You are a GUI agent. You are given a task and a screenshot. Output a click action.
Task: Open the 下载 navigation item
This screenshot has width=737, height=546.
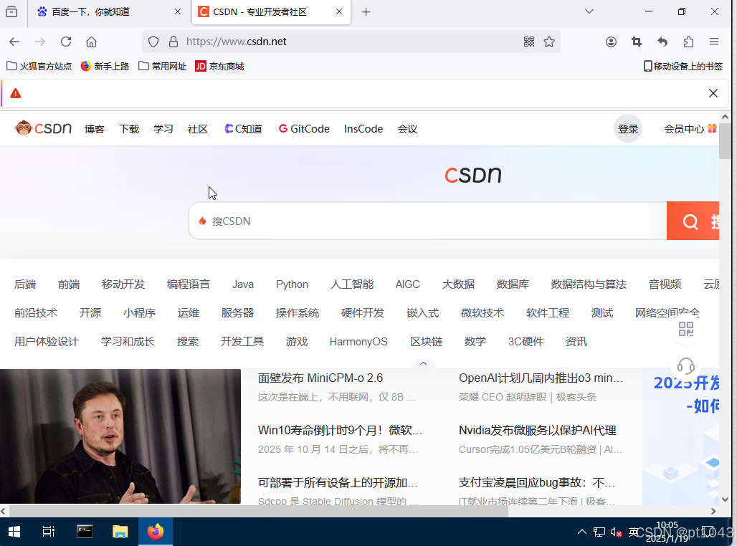click(x=129, y=129)
